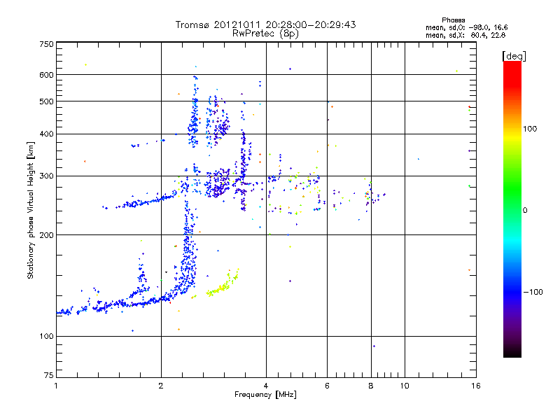
Task: Click the x-axis tick label '4'
Action: (266, 386)
